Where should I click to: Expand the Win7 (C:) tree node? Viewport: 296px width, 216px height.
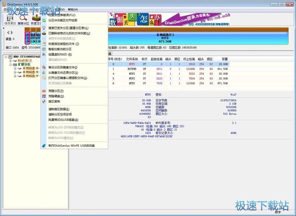[x=10, y=61]
